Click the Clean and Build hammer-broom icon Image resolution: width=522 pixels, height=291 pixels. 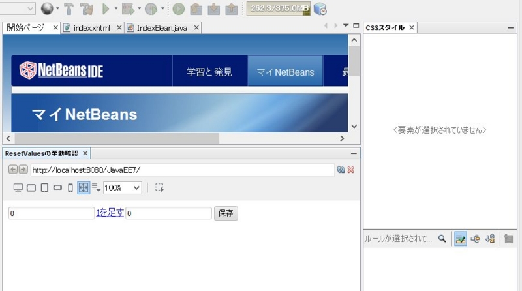point(87,9)
